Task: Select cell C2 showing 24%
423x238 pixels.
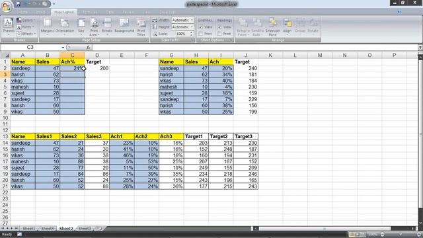Action: pyautogui.click(x=72, y=68)
